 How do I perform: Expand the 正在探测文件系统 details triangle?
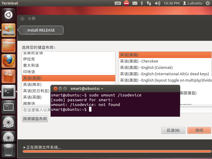coord(24,147)
